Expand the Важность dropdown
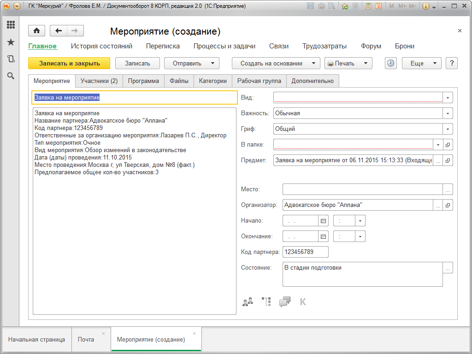The width and height of the screenshot is (472, 354). pyautogui.click(x=448, y=113)
